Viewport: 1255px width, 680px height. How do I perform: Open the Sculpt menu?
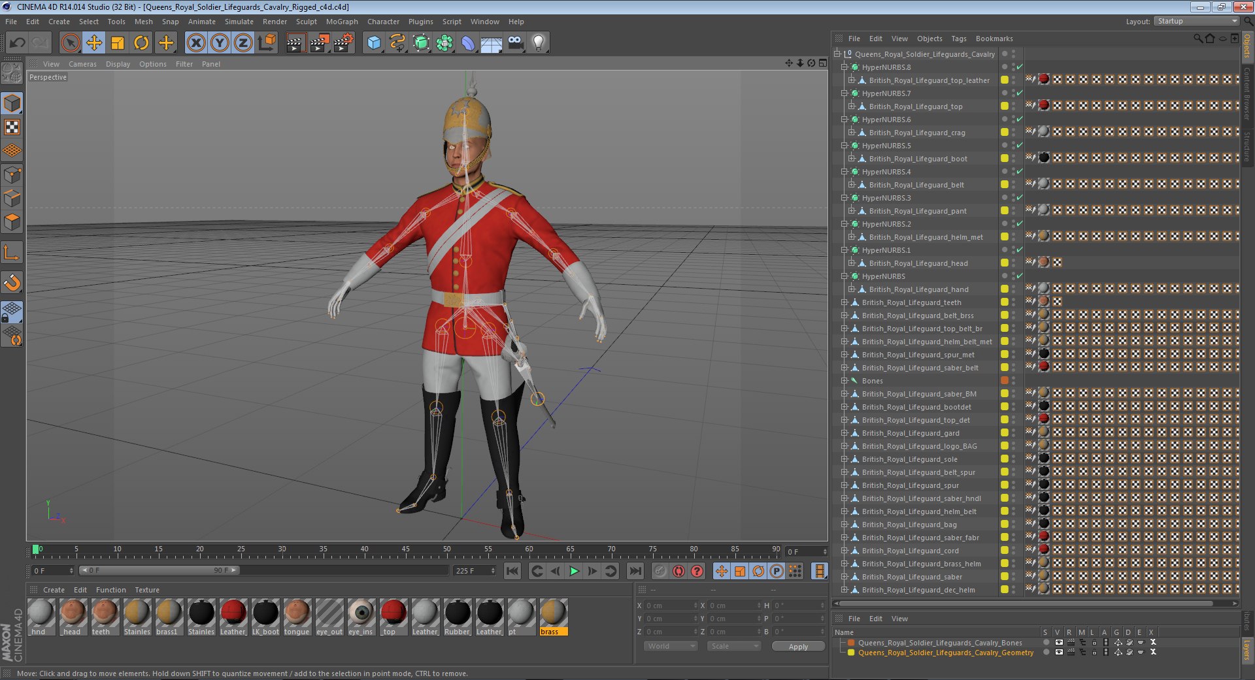coord(306,22)
